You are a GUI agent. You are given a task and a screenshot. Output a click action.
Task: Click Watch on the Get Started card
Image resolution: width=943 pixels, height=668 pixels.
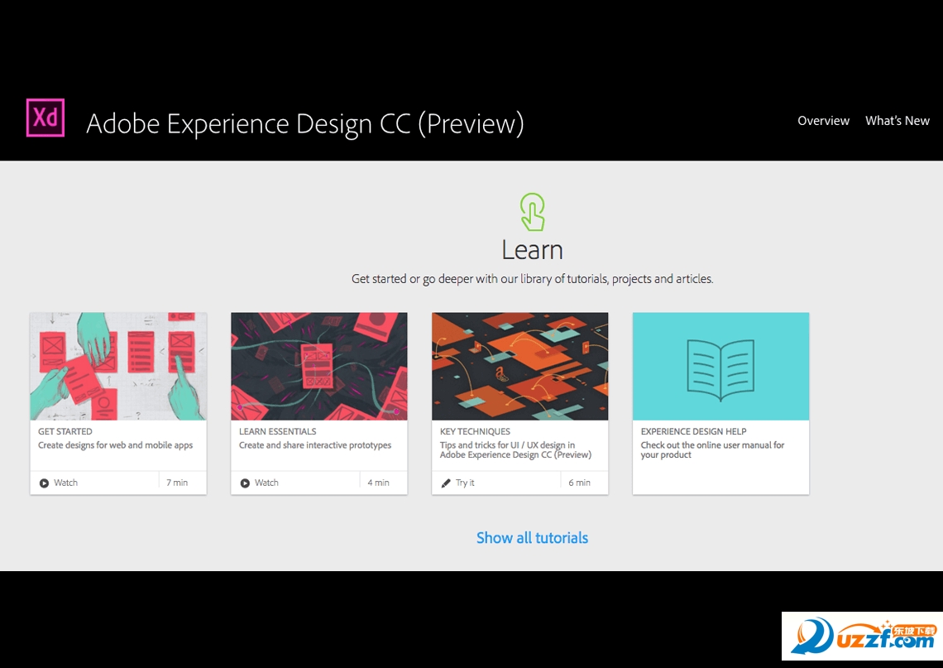pos(65,483)
